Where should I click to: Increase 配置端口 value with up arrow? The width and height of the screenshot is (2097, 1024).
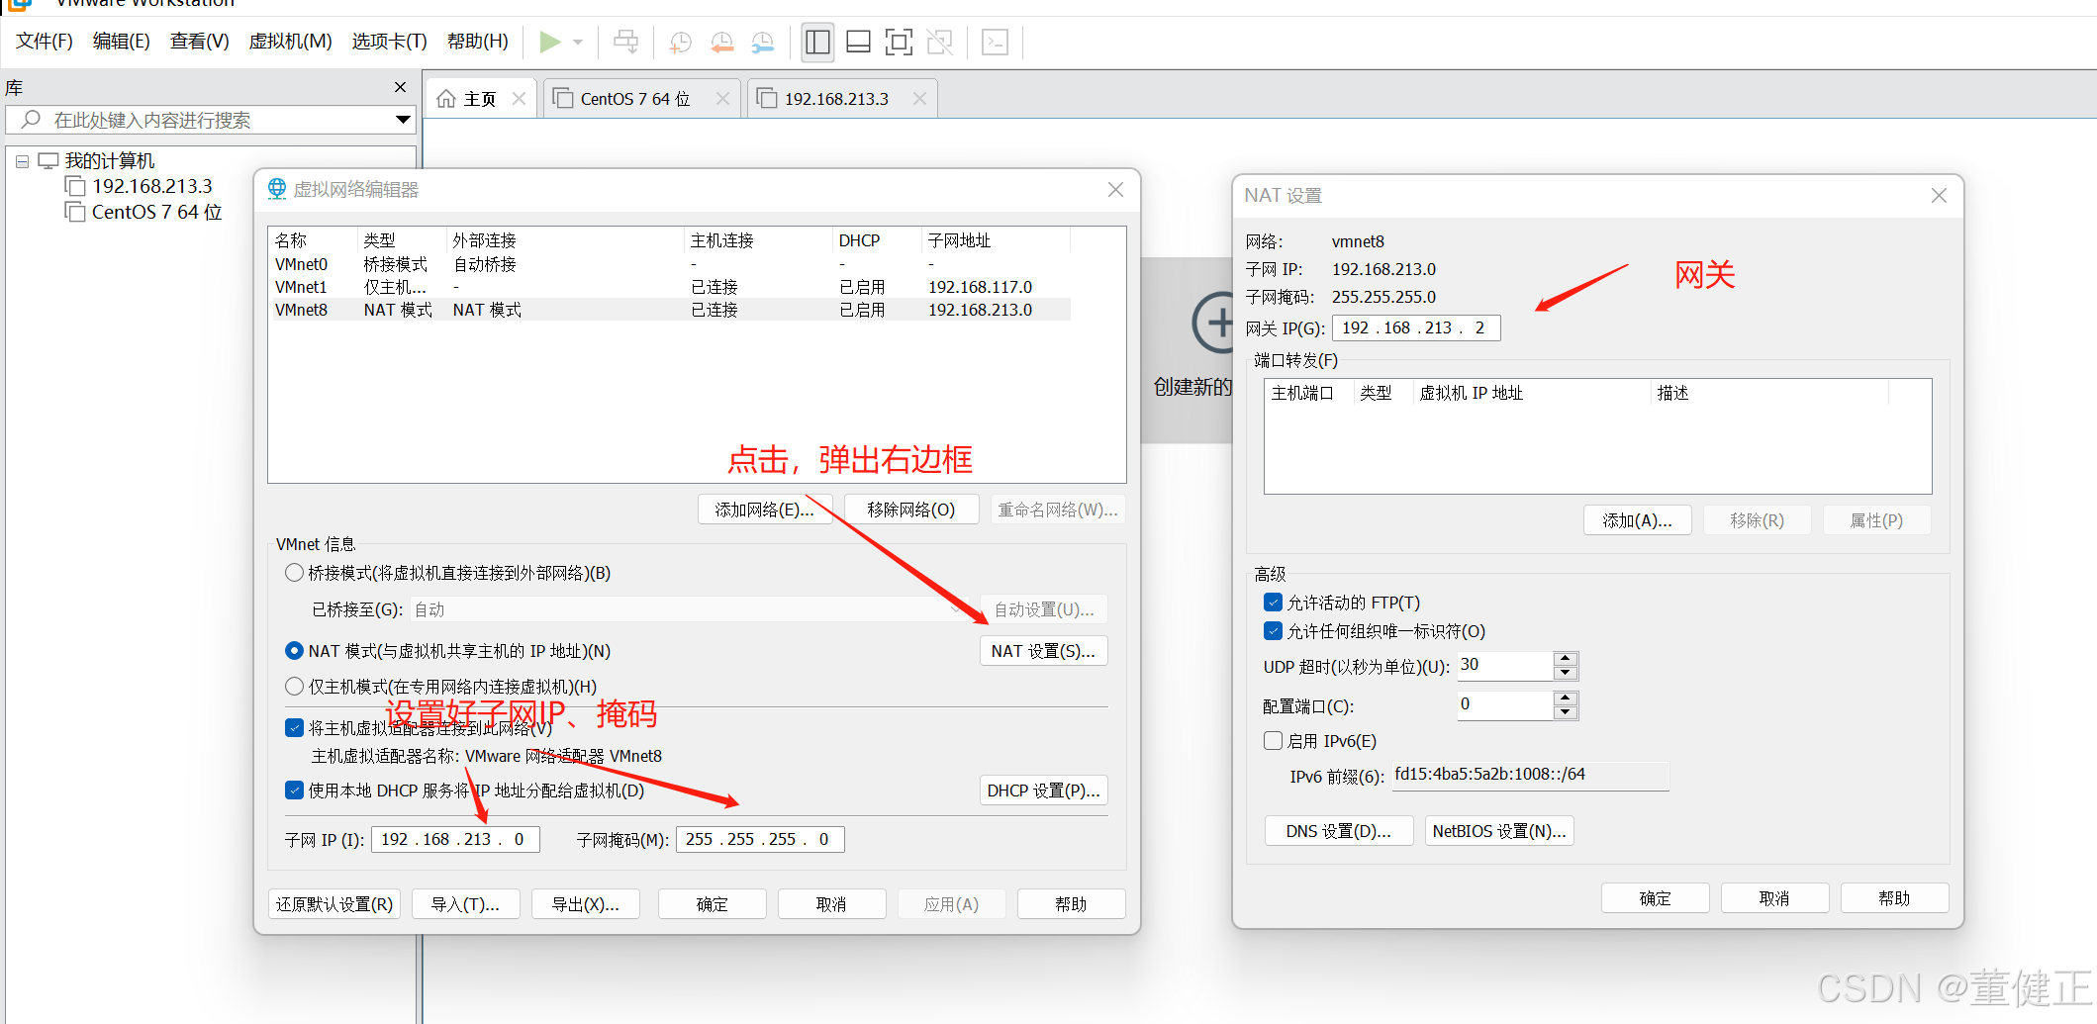pos(1566,698)
